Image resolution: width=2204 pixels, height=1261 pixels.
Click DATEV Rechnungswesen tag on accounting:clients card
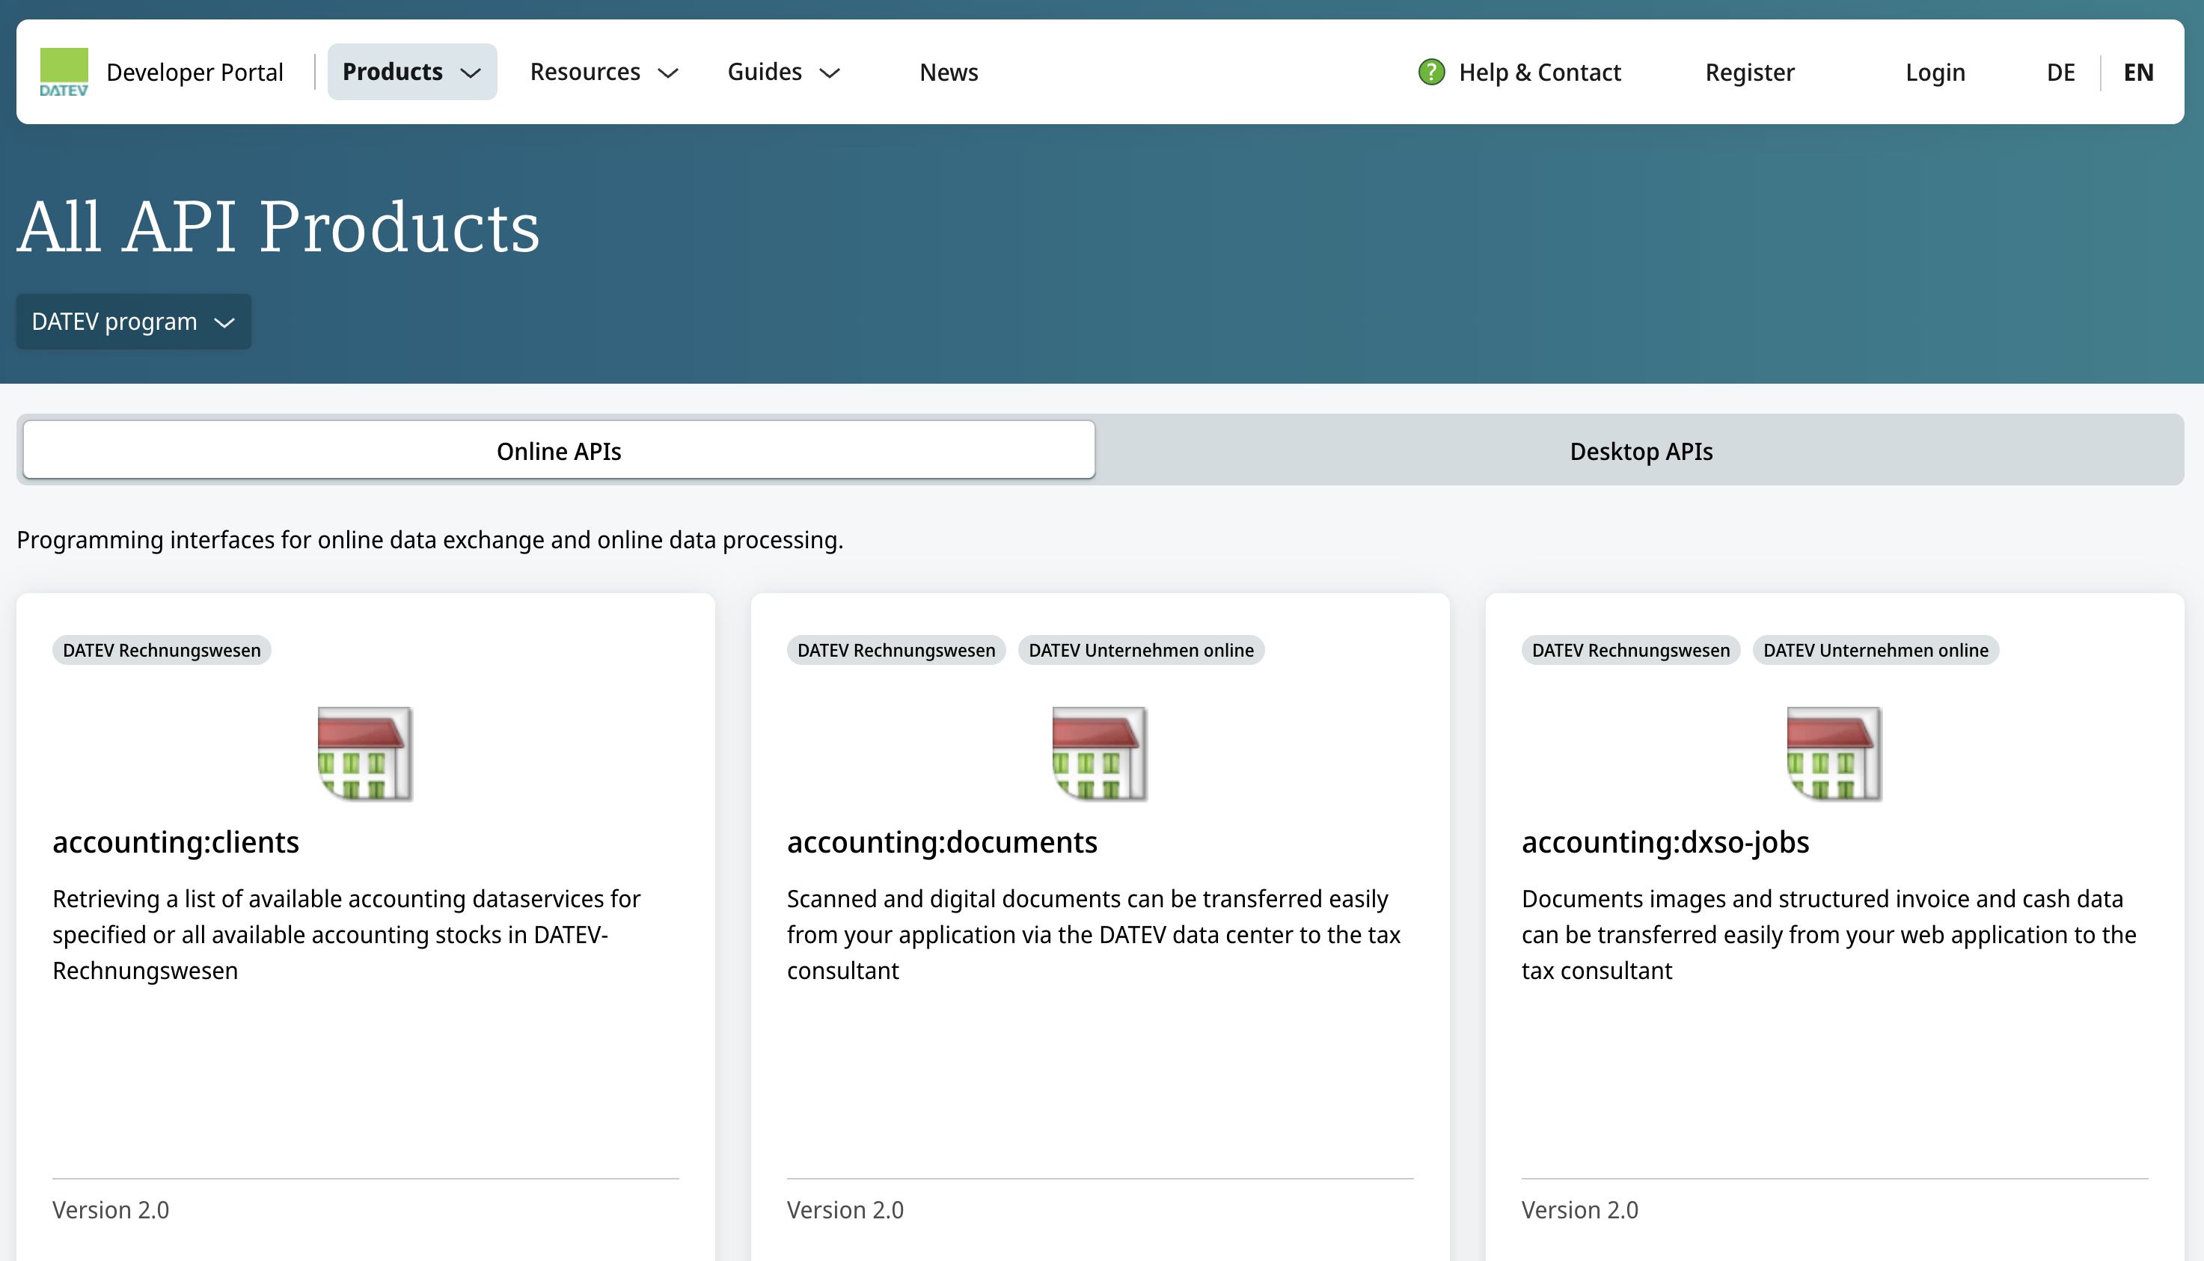tap(162, 649)
